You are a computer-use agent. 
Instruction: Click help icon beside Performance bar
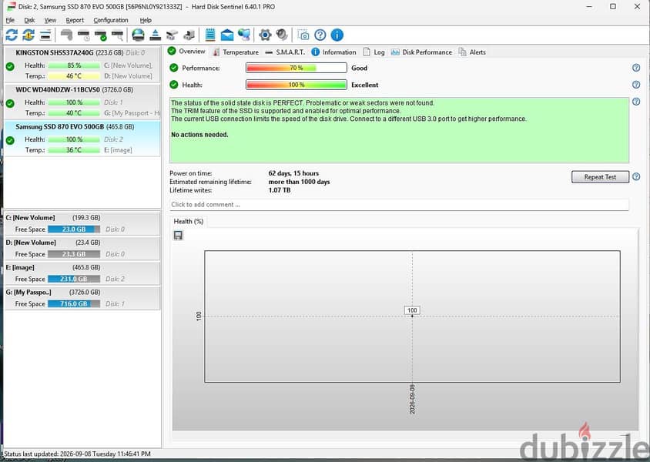pyautogui.click(x=636, y=68)
